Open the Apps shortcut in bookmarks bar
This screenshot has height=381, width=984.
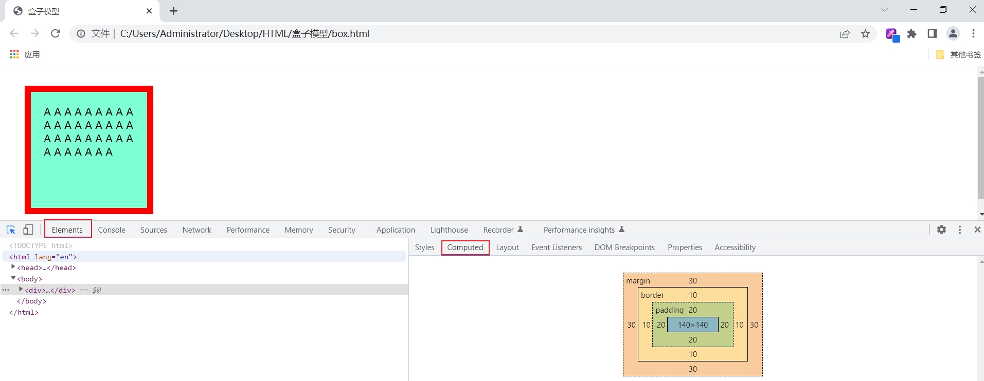[x=25, y=54]
